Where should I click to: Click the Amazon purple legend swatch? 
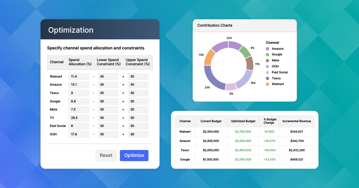(x=267, y=49)
